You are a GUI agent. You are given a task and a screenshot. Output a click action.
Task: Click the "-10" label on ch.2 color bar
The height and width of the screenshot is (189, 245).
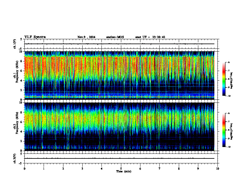229,147
